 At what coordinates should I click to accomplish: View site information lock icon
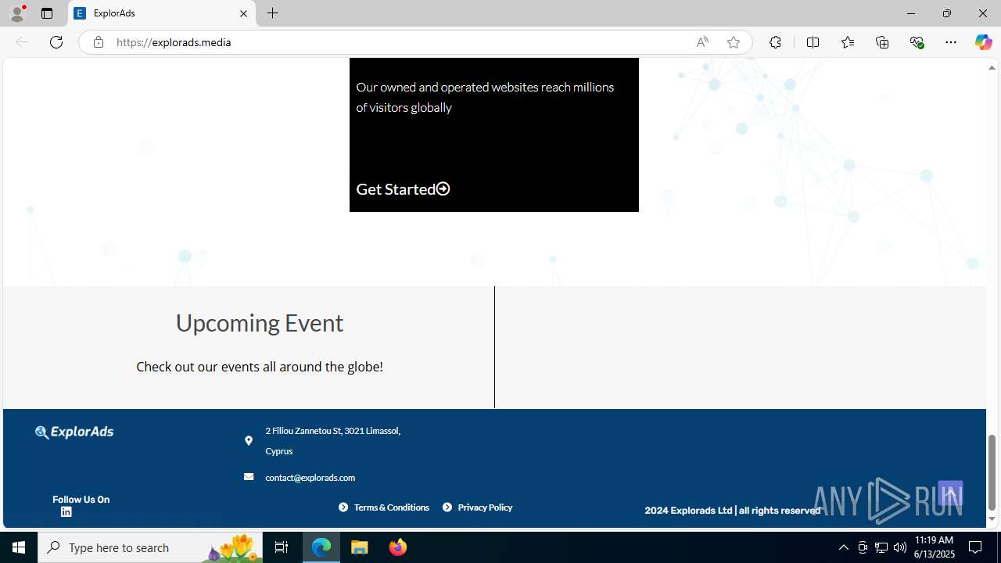[x=98, y=42]
